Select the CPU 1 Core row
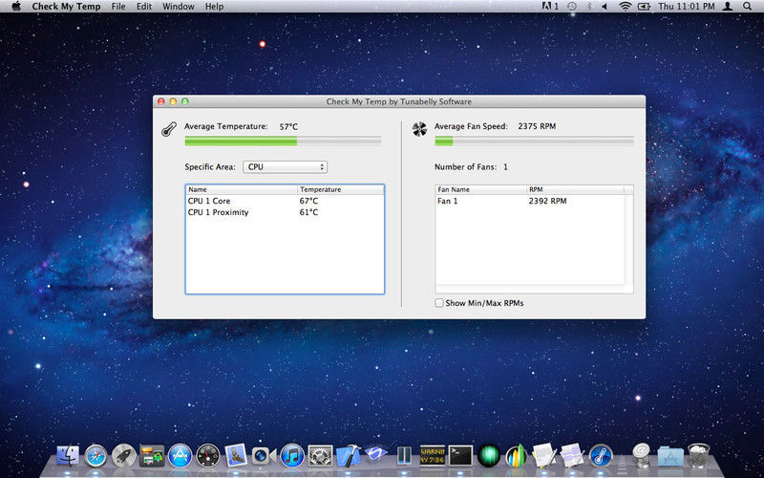764x478 pixels. (285, 201)
